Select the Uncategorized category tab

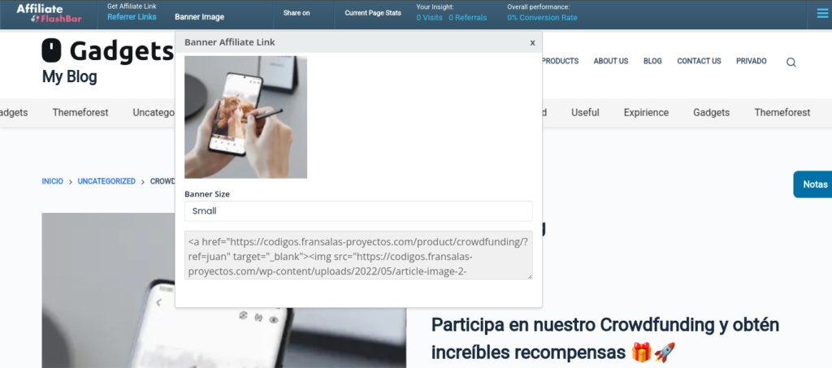pos(154,112)
